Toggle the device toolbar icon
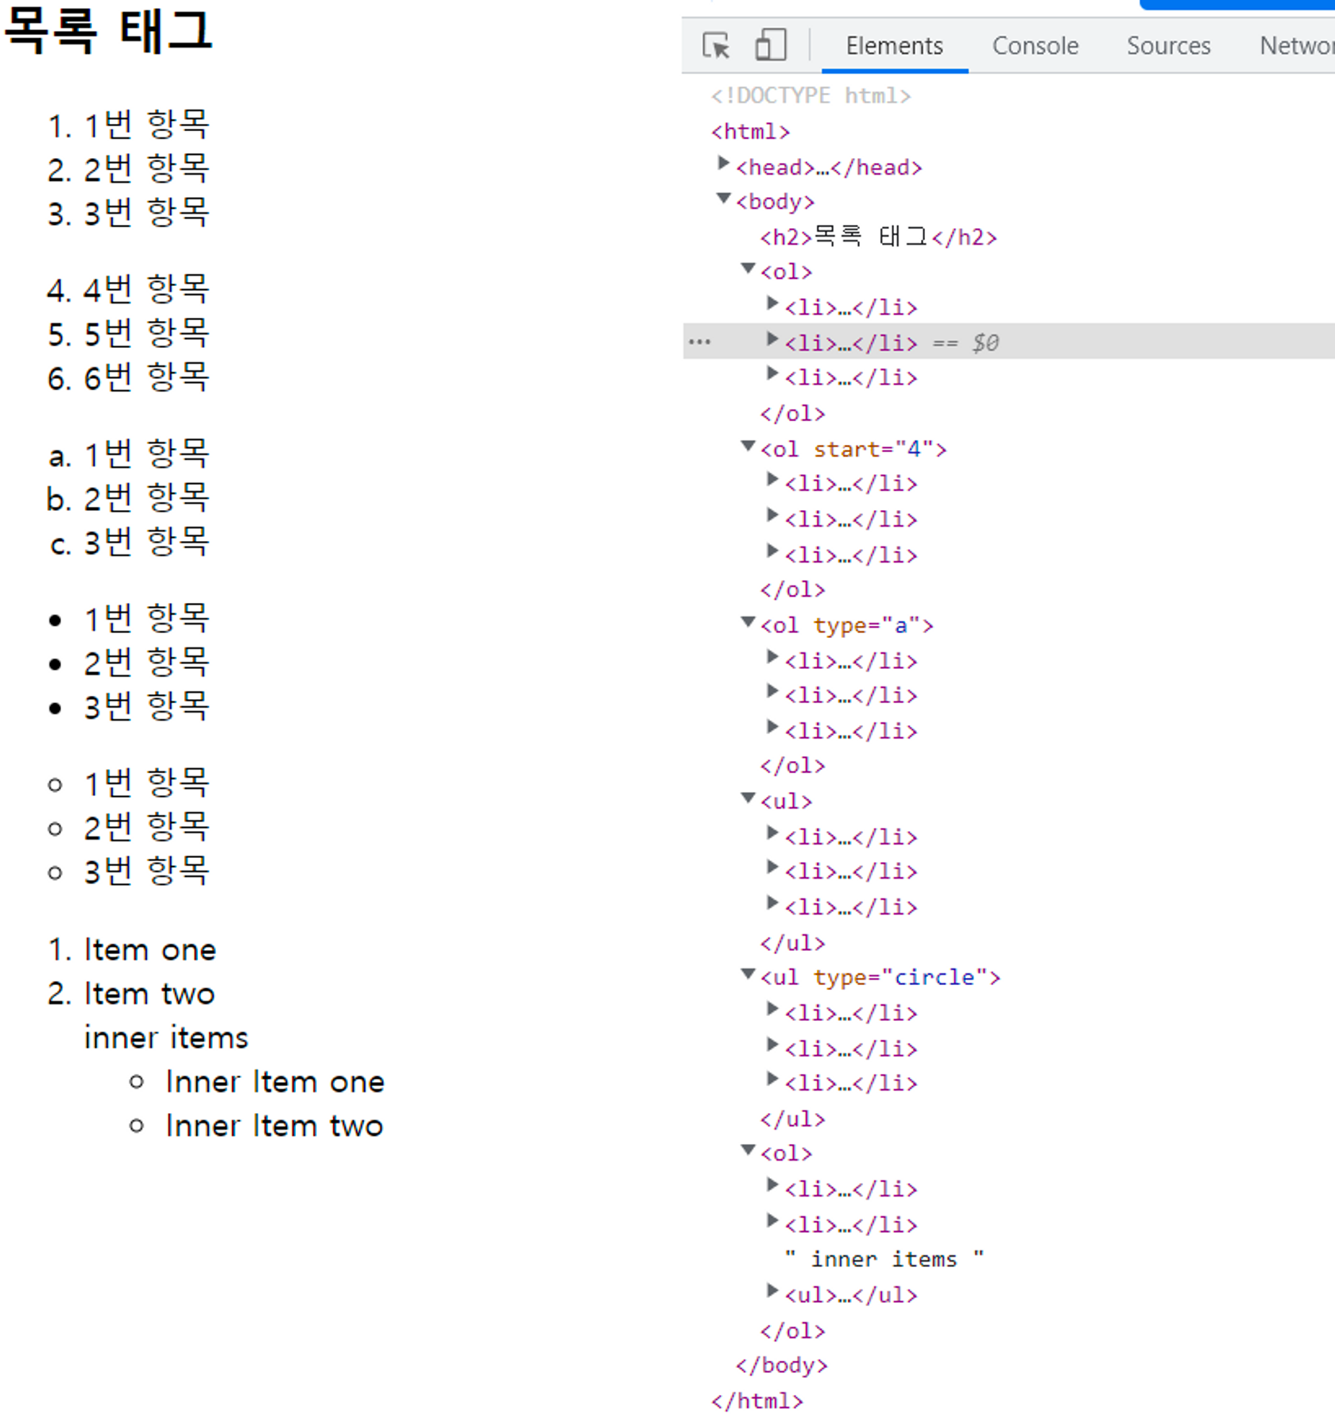 click(770, 45)
